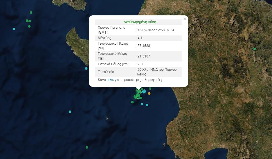Select the topmost green marker in the open sea
This screenshot has width=272, height=159.
click(31, 12)
